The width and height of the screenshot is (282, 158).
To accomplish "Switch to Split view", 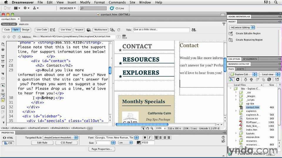I will pos(16,30).
